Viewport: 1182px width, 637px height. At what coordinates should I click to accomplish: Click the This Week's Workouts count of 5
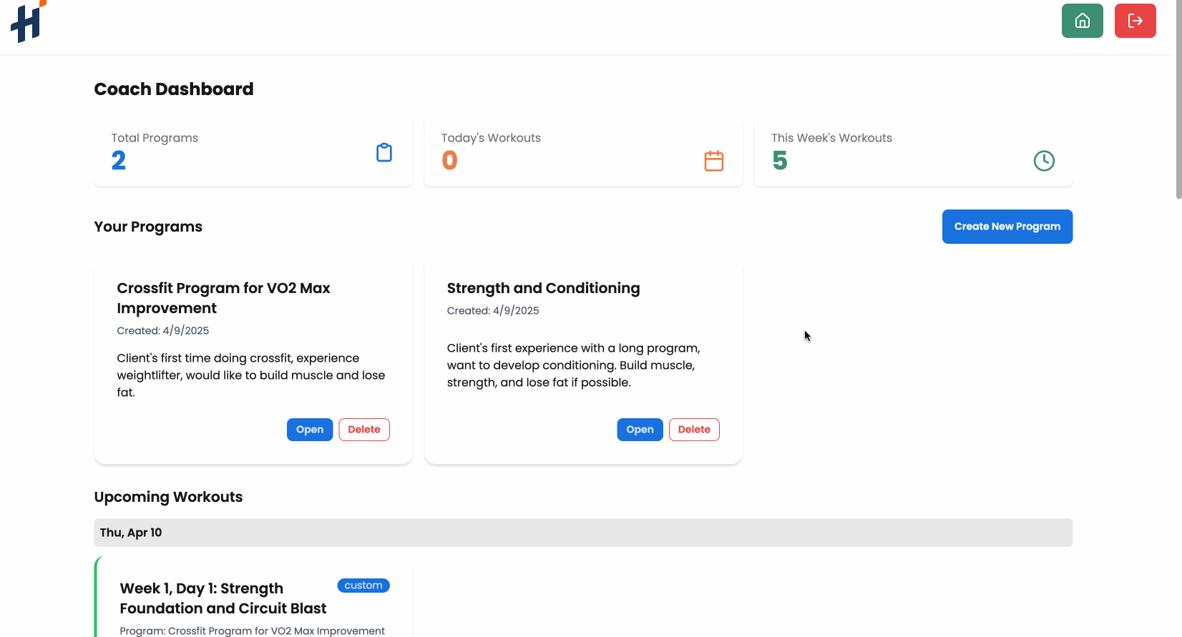click(x=780, y=160)
